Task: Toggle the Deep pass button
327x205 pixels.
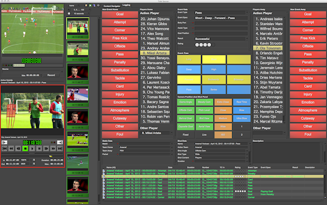Action: click(x=189, y=70)
